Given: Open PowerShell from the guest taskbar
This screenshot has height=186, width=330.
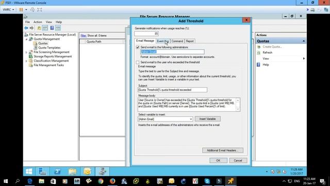Looking at the screenshot, I should [57, 172].
